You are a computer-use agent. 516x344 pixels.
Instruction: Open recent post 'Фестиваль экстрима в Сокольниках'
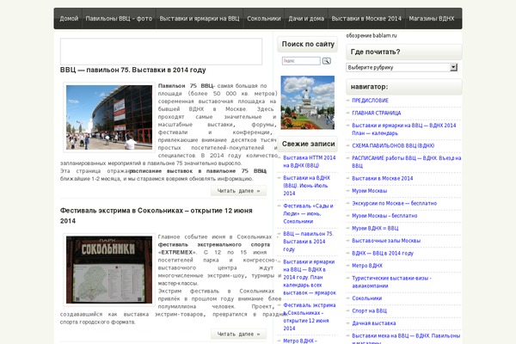310,316
